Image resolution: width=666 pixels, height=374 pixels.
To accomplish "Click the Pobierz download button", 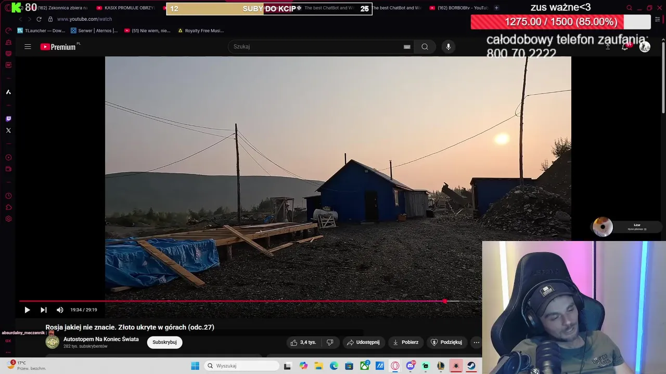I will coord(405,342).
